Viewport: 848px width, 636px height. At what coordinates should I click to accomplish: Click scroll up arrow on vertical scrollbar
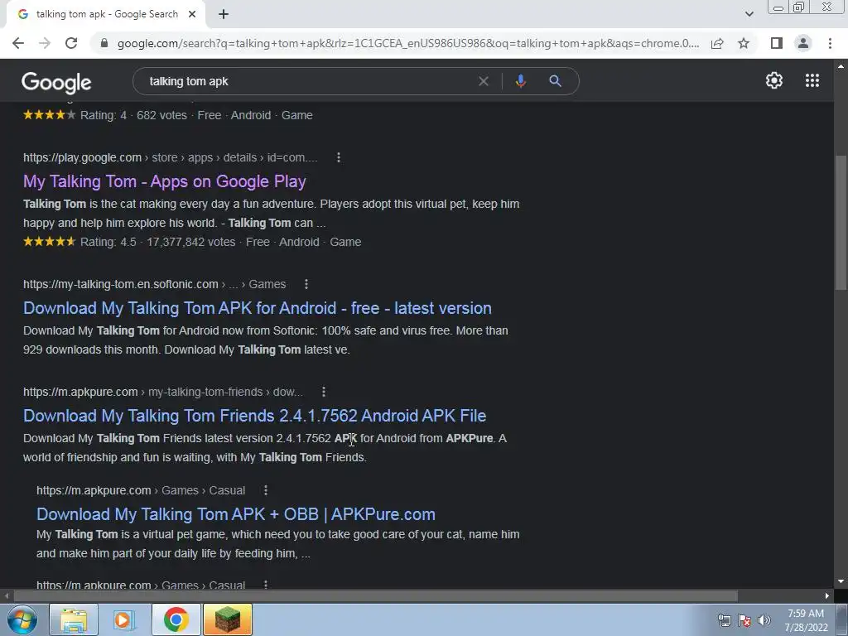[x=841, y=66]
